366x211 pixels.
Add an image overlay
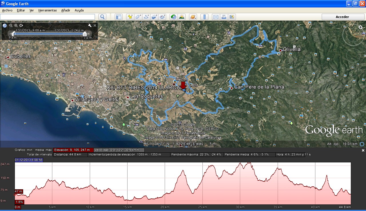tap(154, 17)
